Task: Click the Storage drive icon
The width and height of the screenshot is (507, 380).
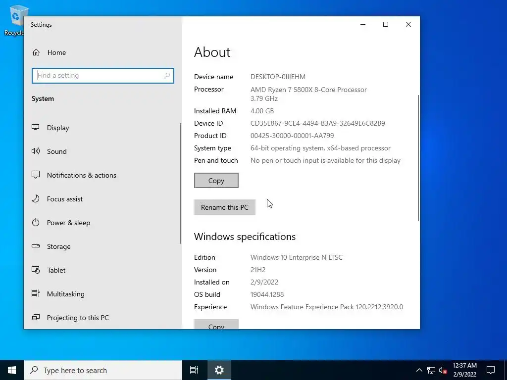Action: click(36, 246)
